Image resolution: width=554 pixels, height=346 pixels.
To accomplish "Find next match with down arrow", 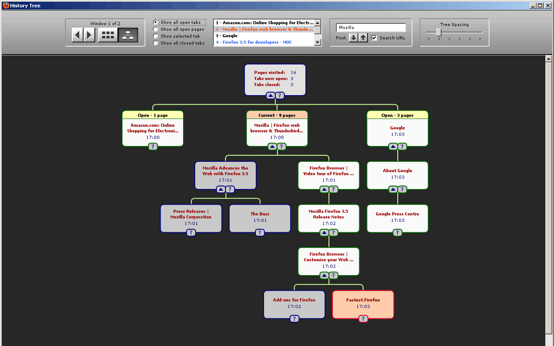I will point(354,38).
